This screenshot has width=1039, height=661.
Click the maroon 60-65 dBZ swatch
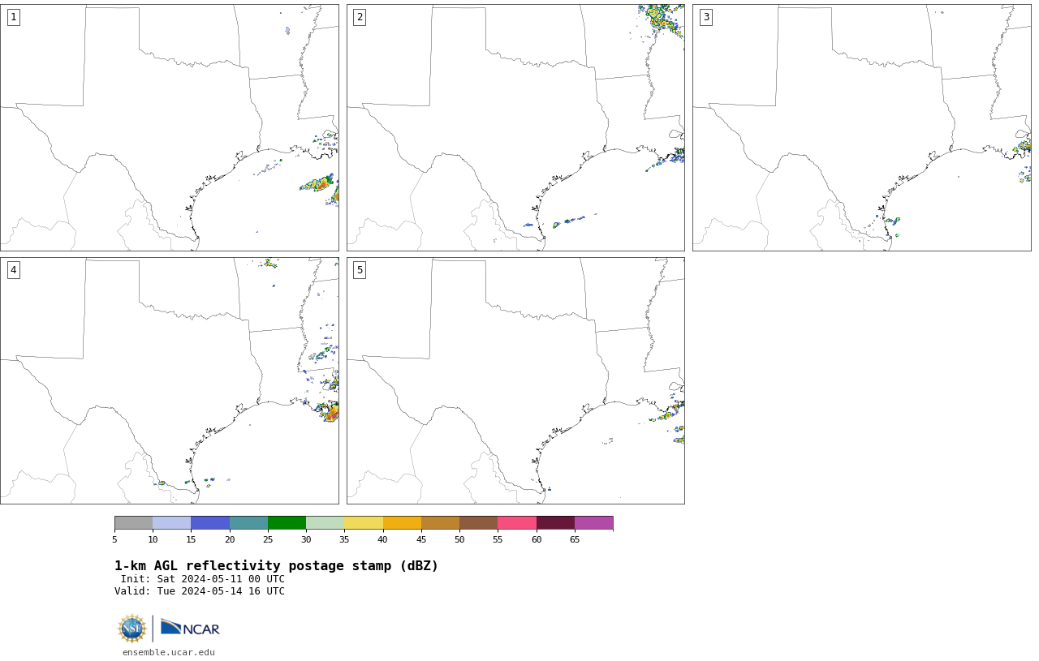(555, 522)
